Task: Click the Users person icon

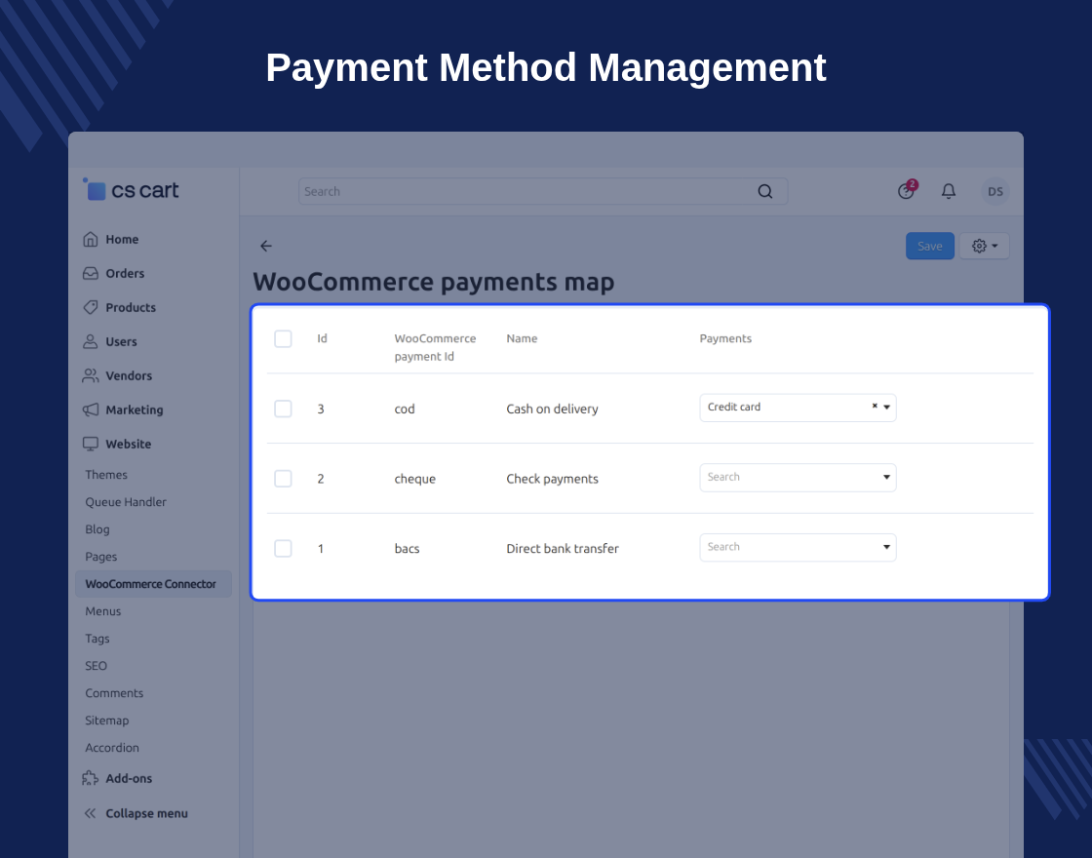Action: [91, 341]
